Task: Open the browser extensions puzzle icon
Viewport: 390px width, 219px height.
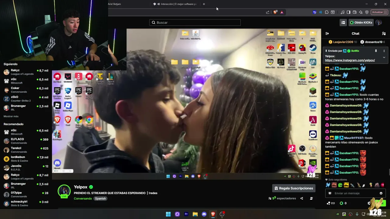Action: (x=327, y=12)
